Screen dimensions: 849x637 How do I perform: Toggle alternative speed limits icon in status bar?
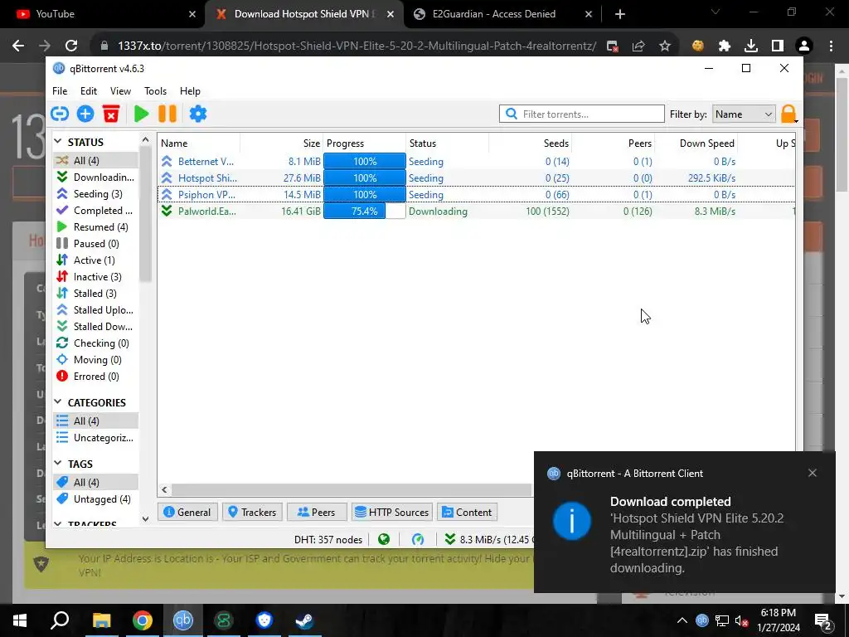(x=418, y=539)
